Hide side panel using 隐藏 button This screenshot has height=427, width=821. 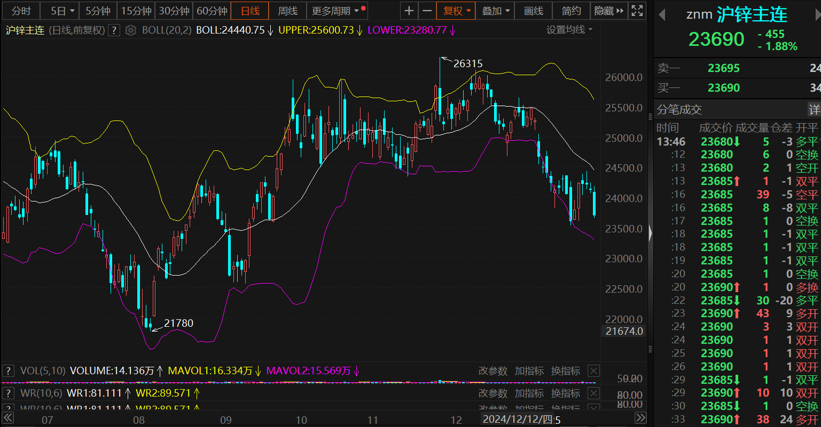609,11
